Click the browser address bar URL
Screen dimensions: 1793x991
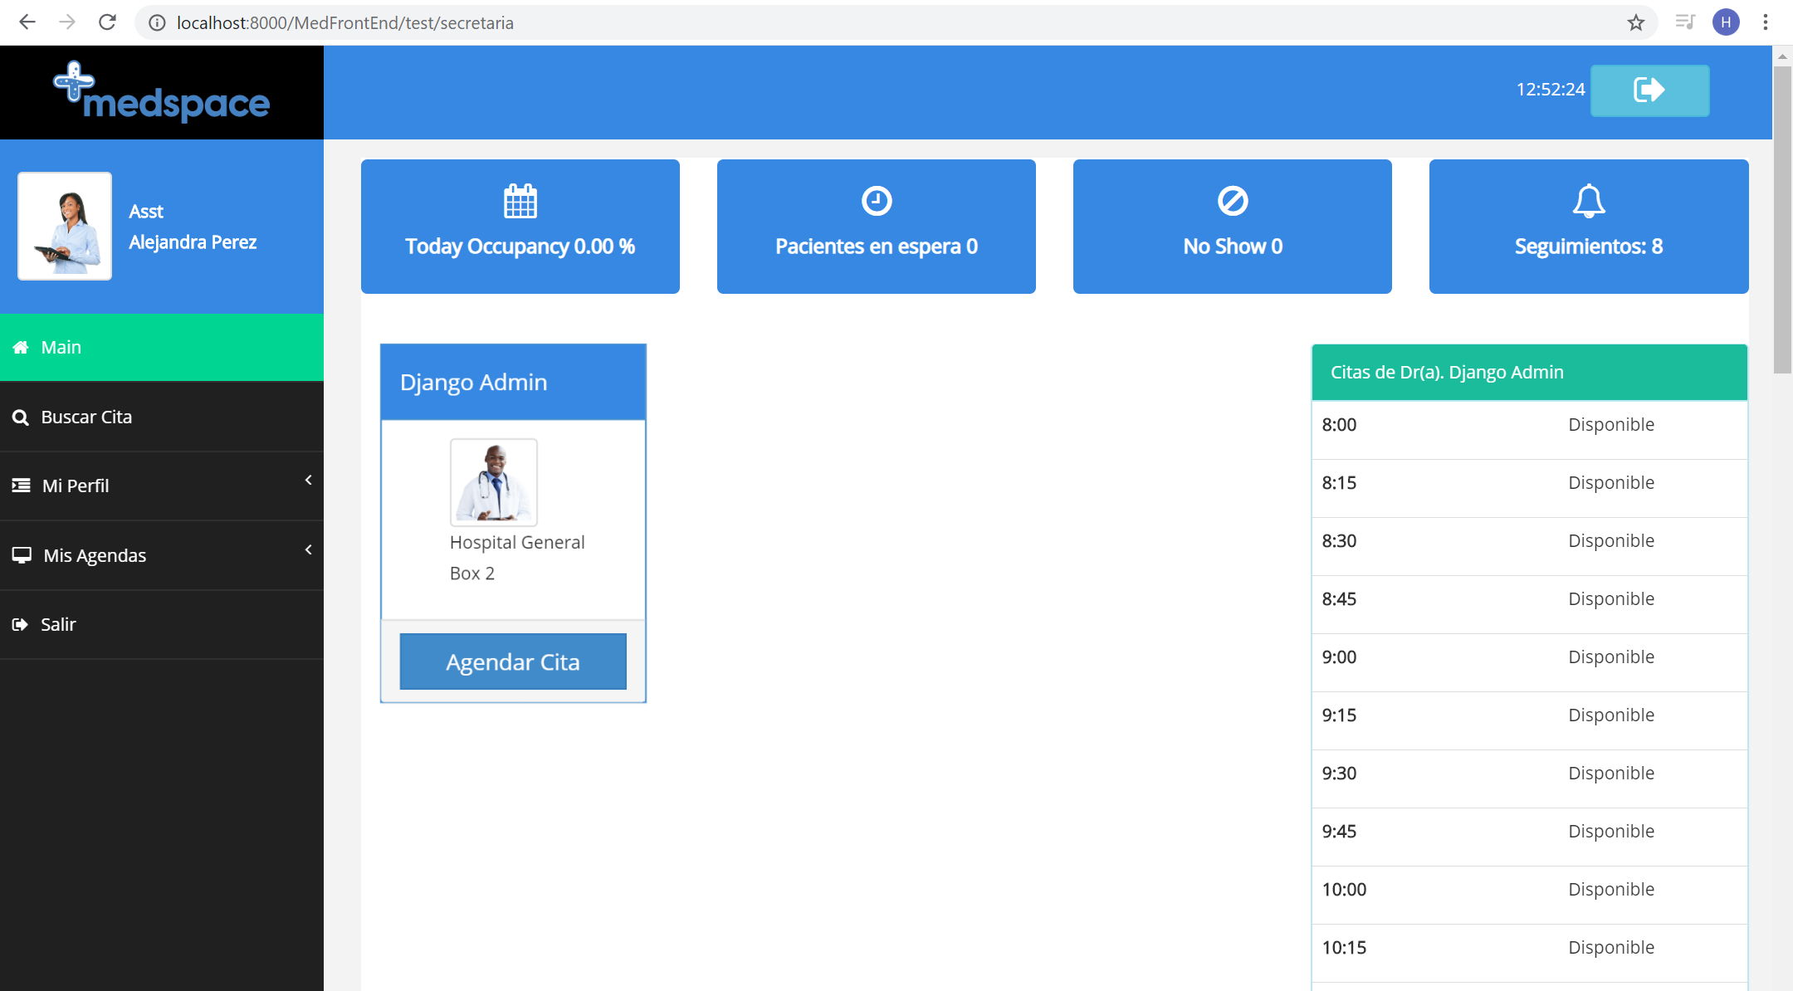tap(344, 22)
